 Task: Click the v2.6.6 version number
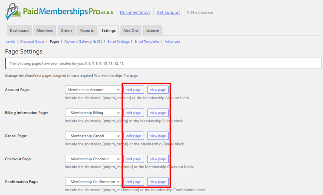point(107,13)
